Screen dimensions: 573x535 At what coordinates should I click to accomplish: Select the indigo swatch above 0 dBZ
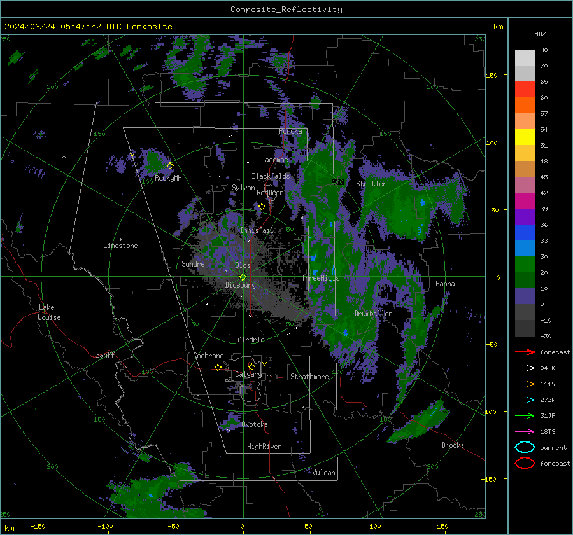point(525,296)
